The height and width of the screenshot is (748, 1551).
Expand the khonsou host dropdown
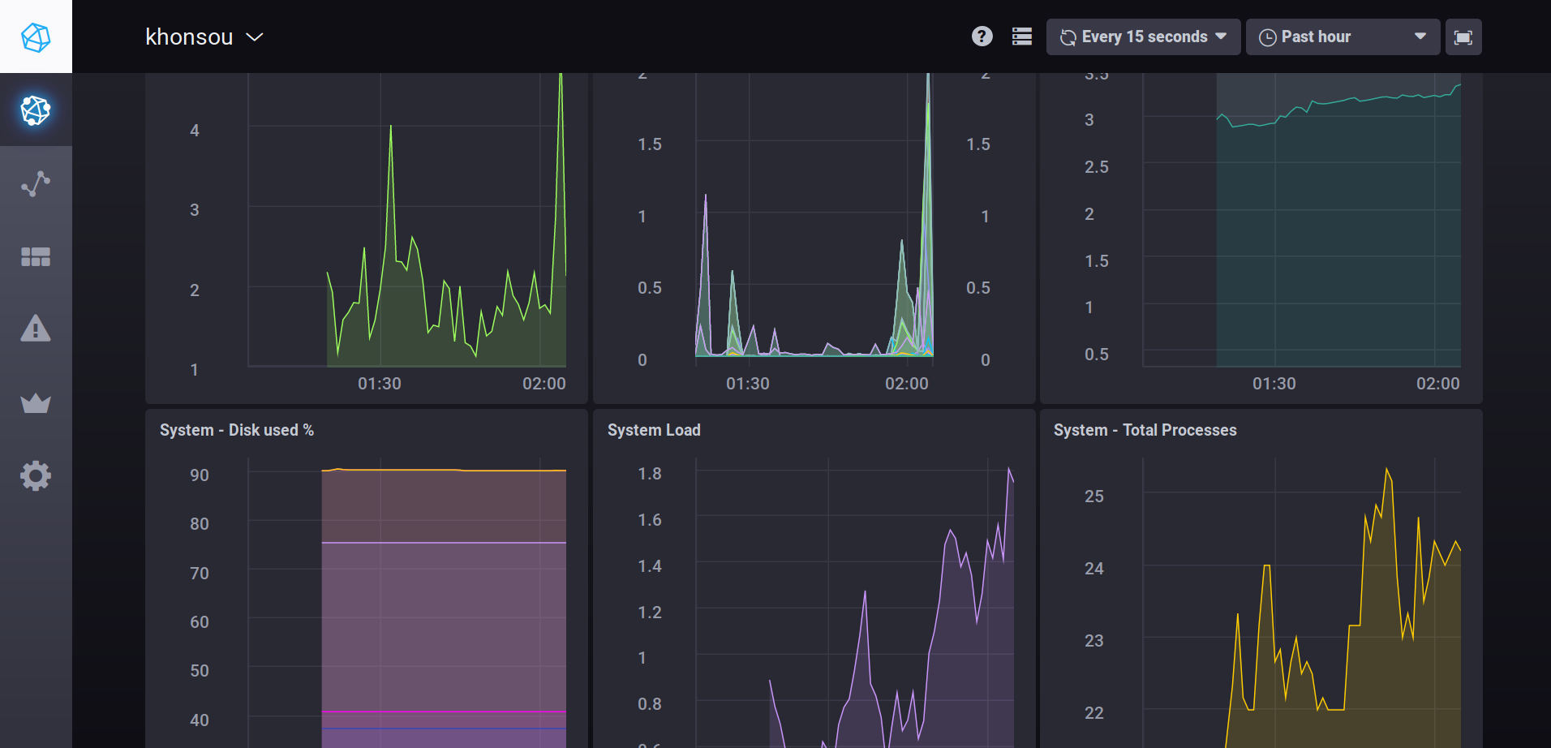(x=204, y=37)
